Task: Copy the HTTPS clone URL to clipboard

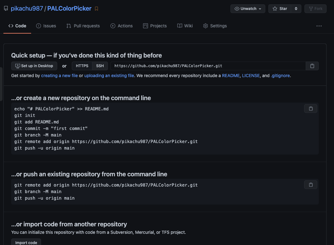Action: tap(312, 66)
